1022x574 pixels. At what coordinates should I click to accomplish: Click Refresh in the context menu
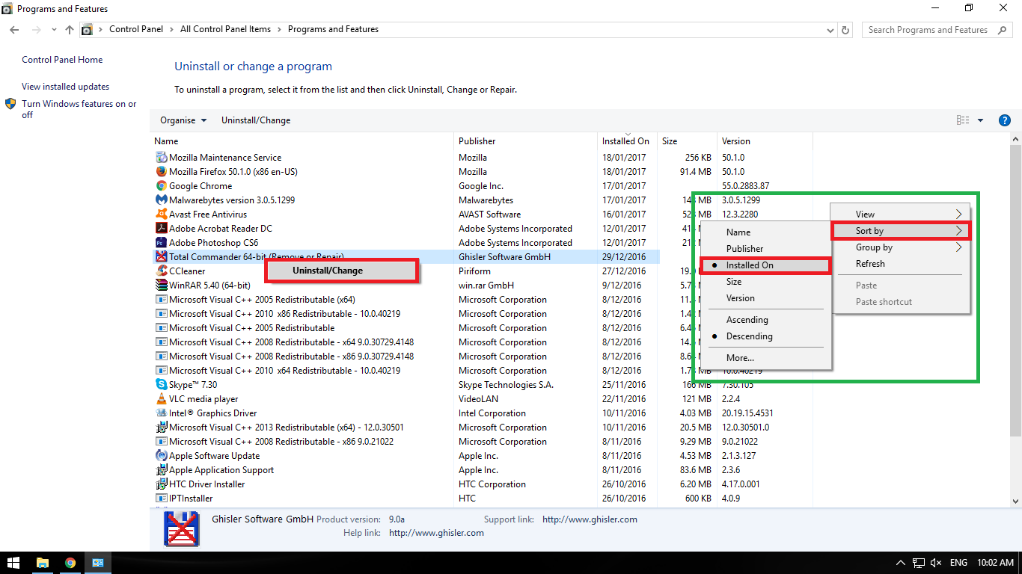click(x=901, y=264)
